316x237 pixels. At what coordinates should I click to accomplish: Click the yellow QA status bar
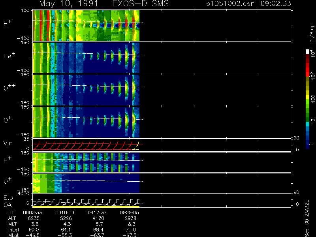click(x=86, y=207)
